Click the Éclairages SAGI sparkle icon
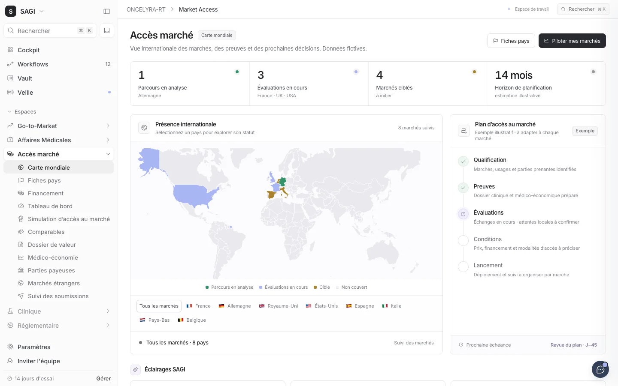Viewport: 618px width, 386px height. [x=135, y=369]
